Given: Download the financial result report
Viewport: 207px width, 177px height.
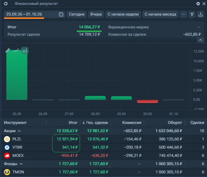Looking at the screenshot, I should pyautogui.click(x=201, y=14).
